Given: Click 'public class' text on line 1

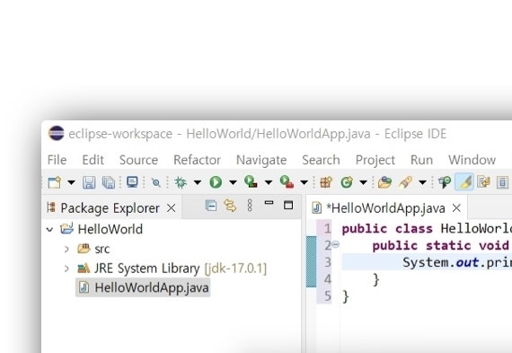Looking at the screenshot, I should (387, 228).
